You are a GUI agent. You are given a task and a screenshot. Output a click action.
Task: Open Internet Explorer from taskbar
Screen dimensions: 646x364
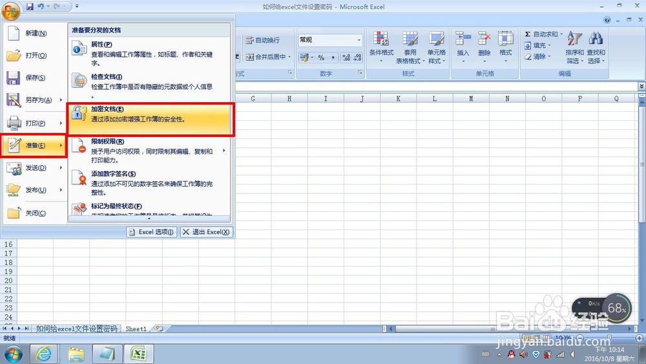[x=43, y=354]
